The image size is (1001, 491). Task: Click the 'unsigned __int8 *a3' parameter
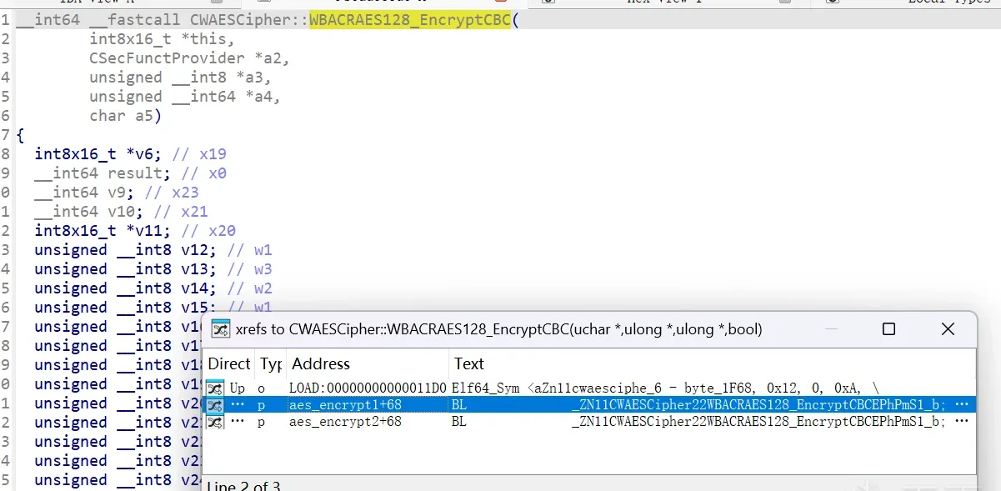pyautogui.click(x=181, y=78)
